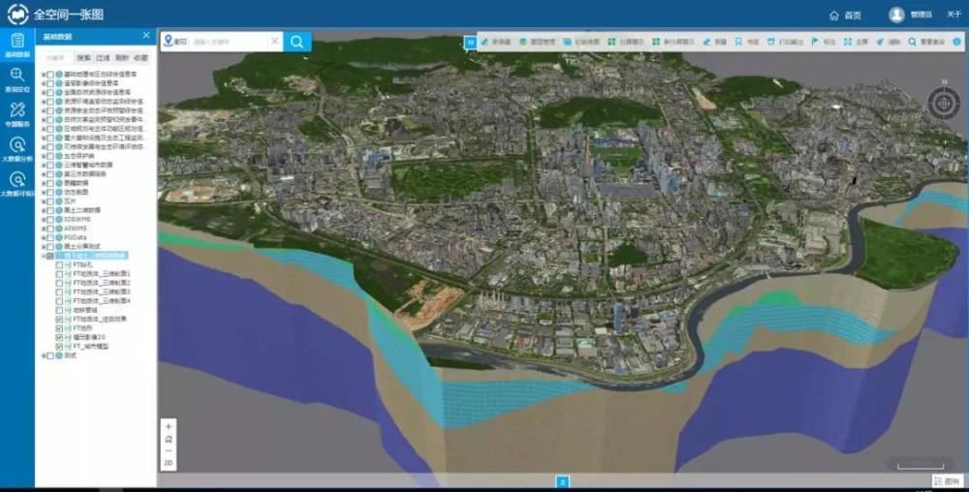
Task: Open the 大数据可视化 sidebar tool
Action: coord(17,185)
